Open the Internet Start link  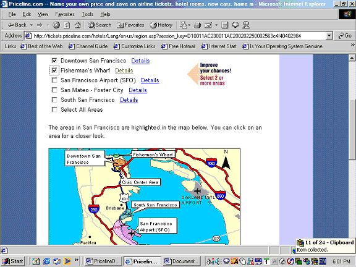pyautogui.click(x=219, y=46)
